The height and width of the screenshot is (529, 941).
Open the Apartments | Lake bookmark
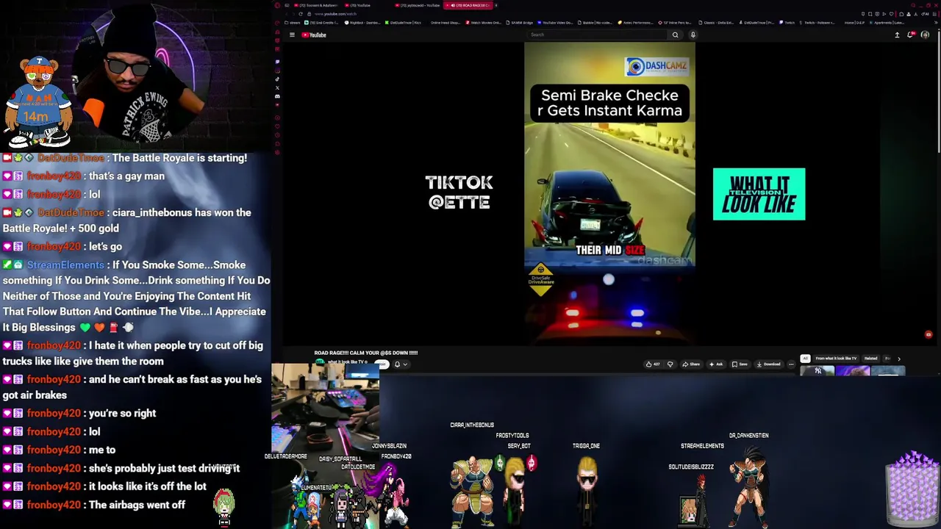click(x=886, y=23)
